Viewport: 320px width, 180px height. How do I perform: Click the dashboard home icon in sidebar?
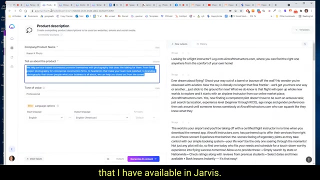click(x=12, y=38)
